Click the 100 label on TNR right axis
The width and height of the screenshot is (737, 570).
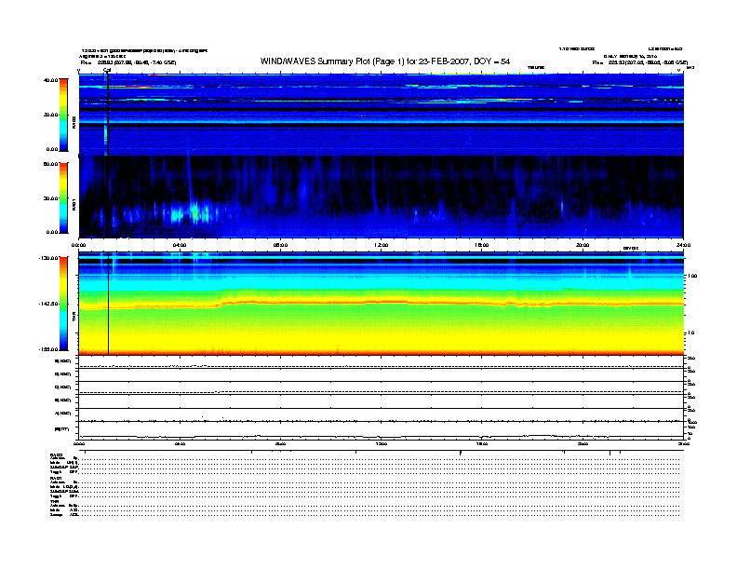(x=692, y=276)
